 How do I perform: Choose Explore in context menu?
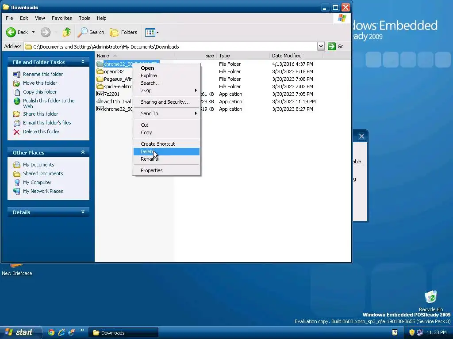pyautogui.click(x=166, y=75)
